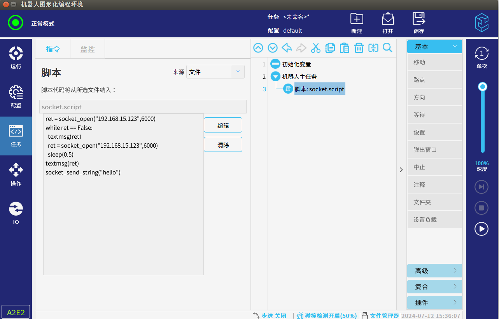Click the undo arrow icon

coord(287,48)
